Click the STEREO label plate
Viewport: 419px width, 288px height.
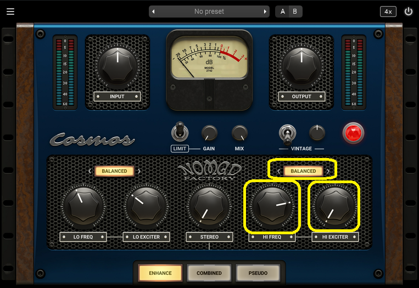coord(209,237)
